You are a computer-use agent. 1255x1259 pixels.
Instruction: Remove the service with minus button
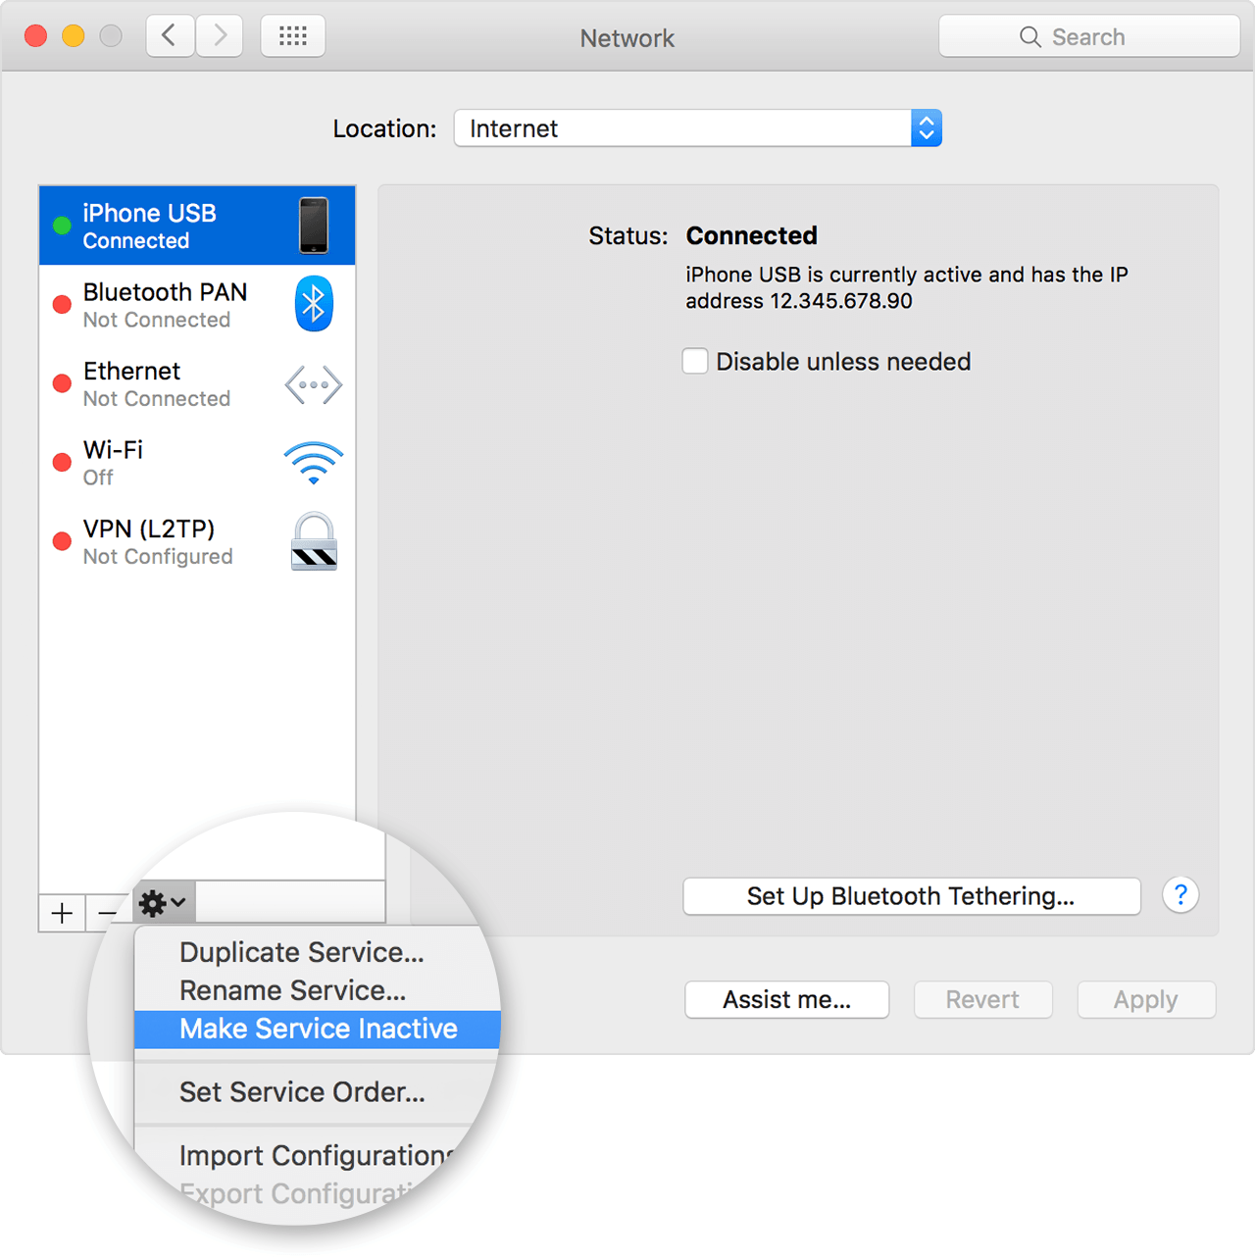pyautogui.click(x=108, y=913)
